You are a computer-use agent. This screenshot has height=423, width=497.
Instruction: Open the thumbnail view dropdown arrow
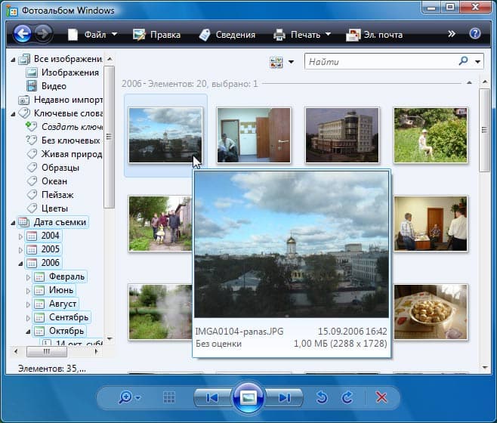pos(291,62)
